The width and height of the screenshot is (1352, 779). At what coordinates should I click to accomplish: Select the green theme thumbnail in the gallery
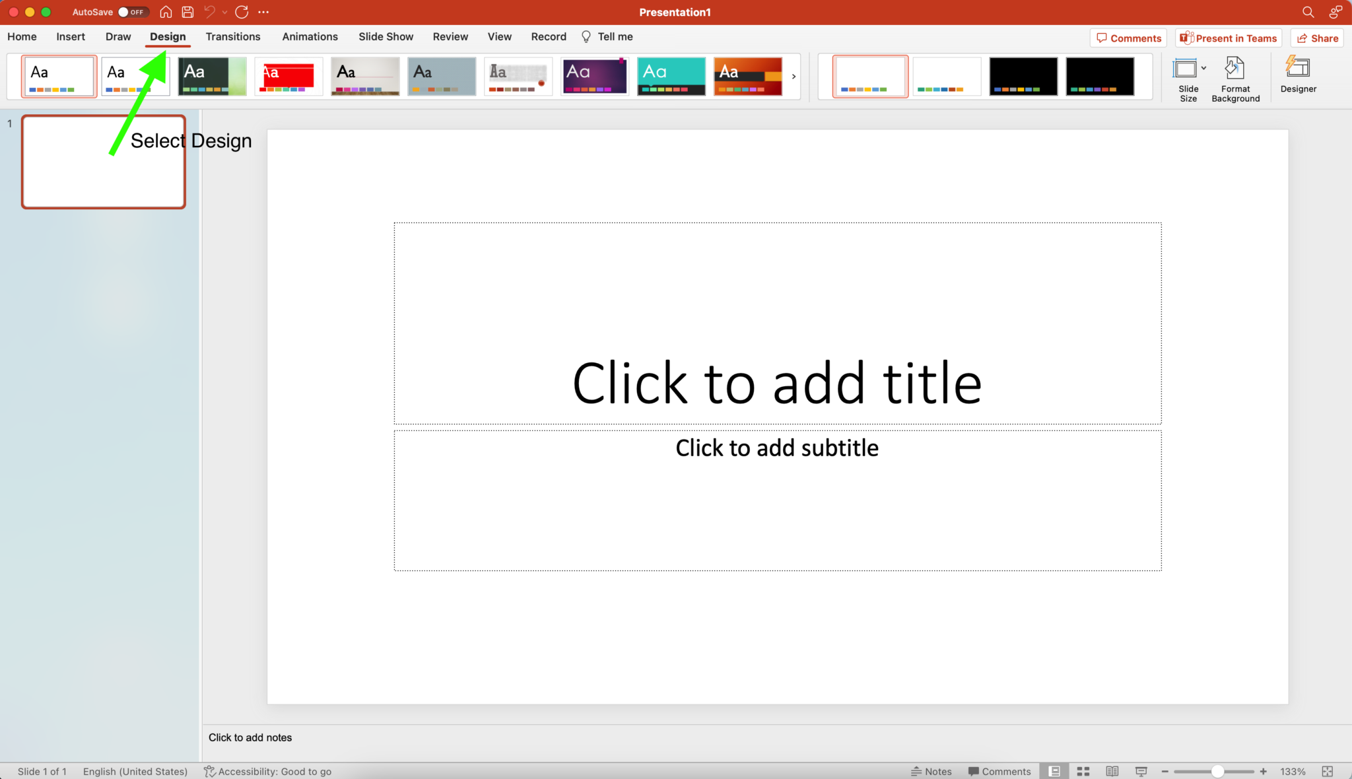tap(212, 76)
